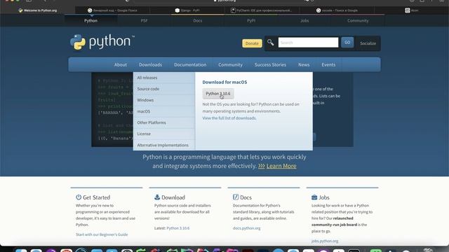Click the GO search button
The width and height of the screenshot is (449, 252).
pyautogui.click(x=347, y=42)
